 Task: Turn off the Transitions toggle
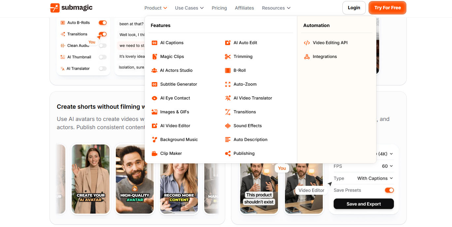coord(103,34)
